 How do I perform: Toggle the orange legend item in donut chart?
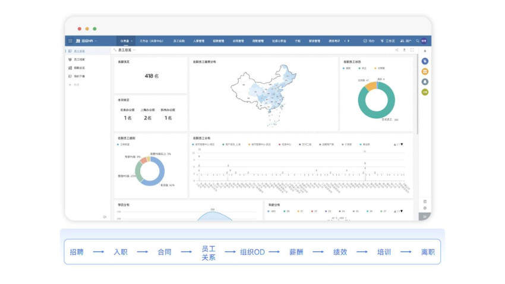tap(378, 68)
